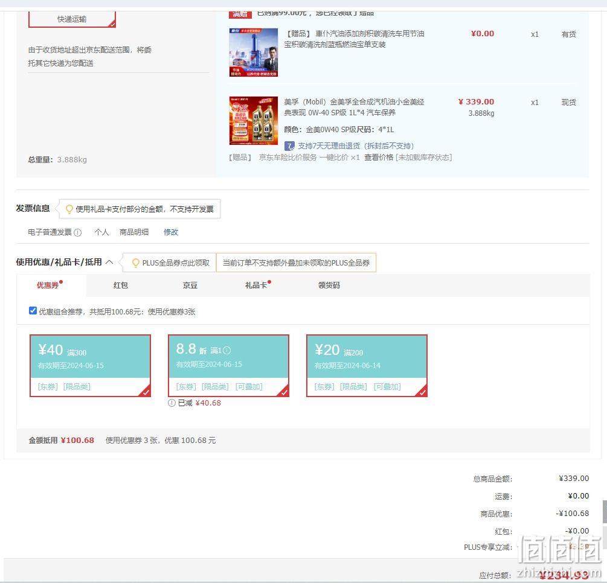Click 查看价格 for the gift item
The image size is (607, 583).
pos(379,158)
